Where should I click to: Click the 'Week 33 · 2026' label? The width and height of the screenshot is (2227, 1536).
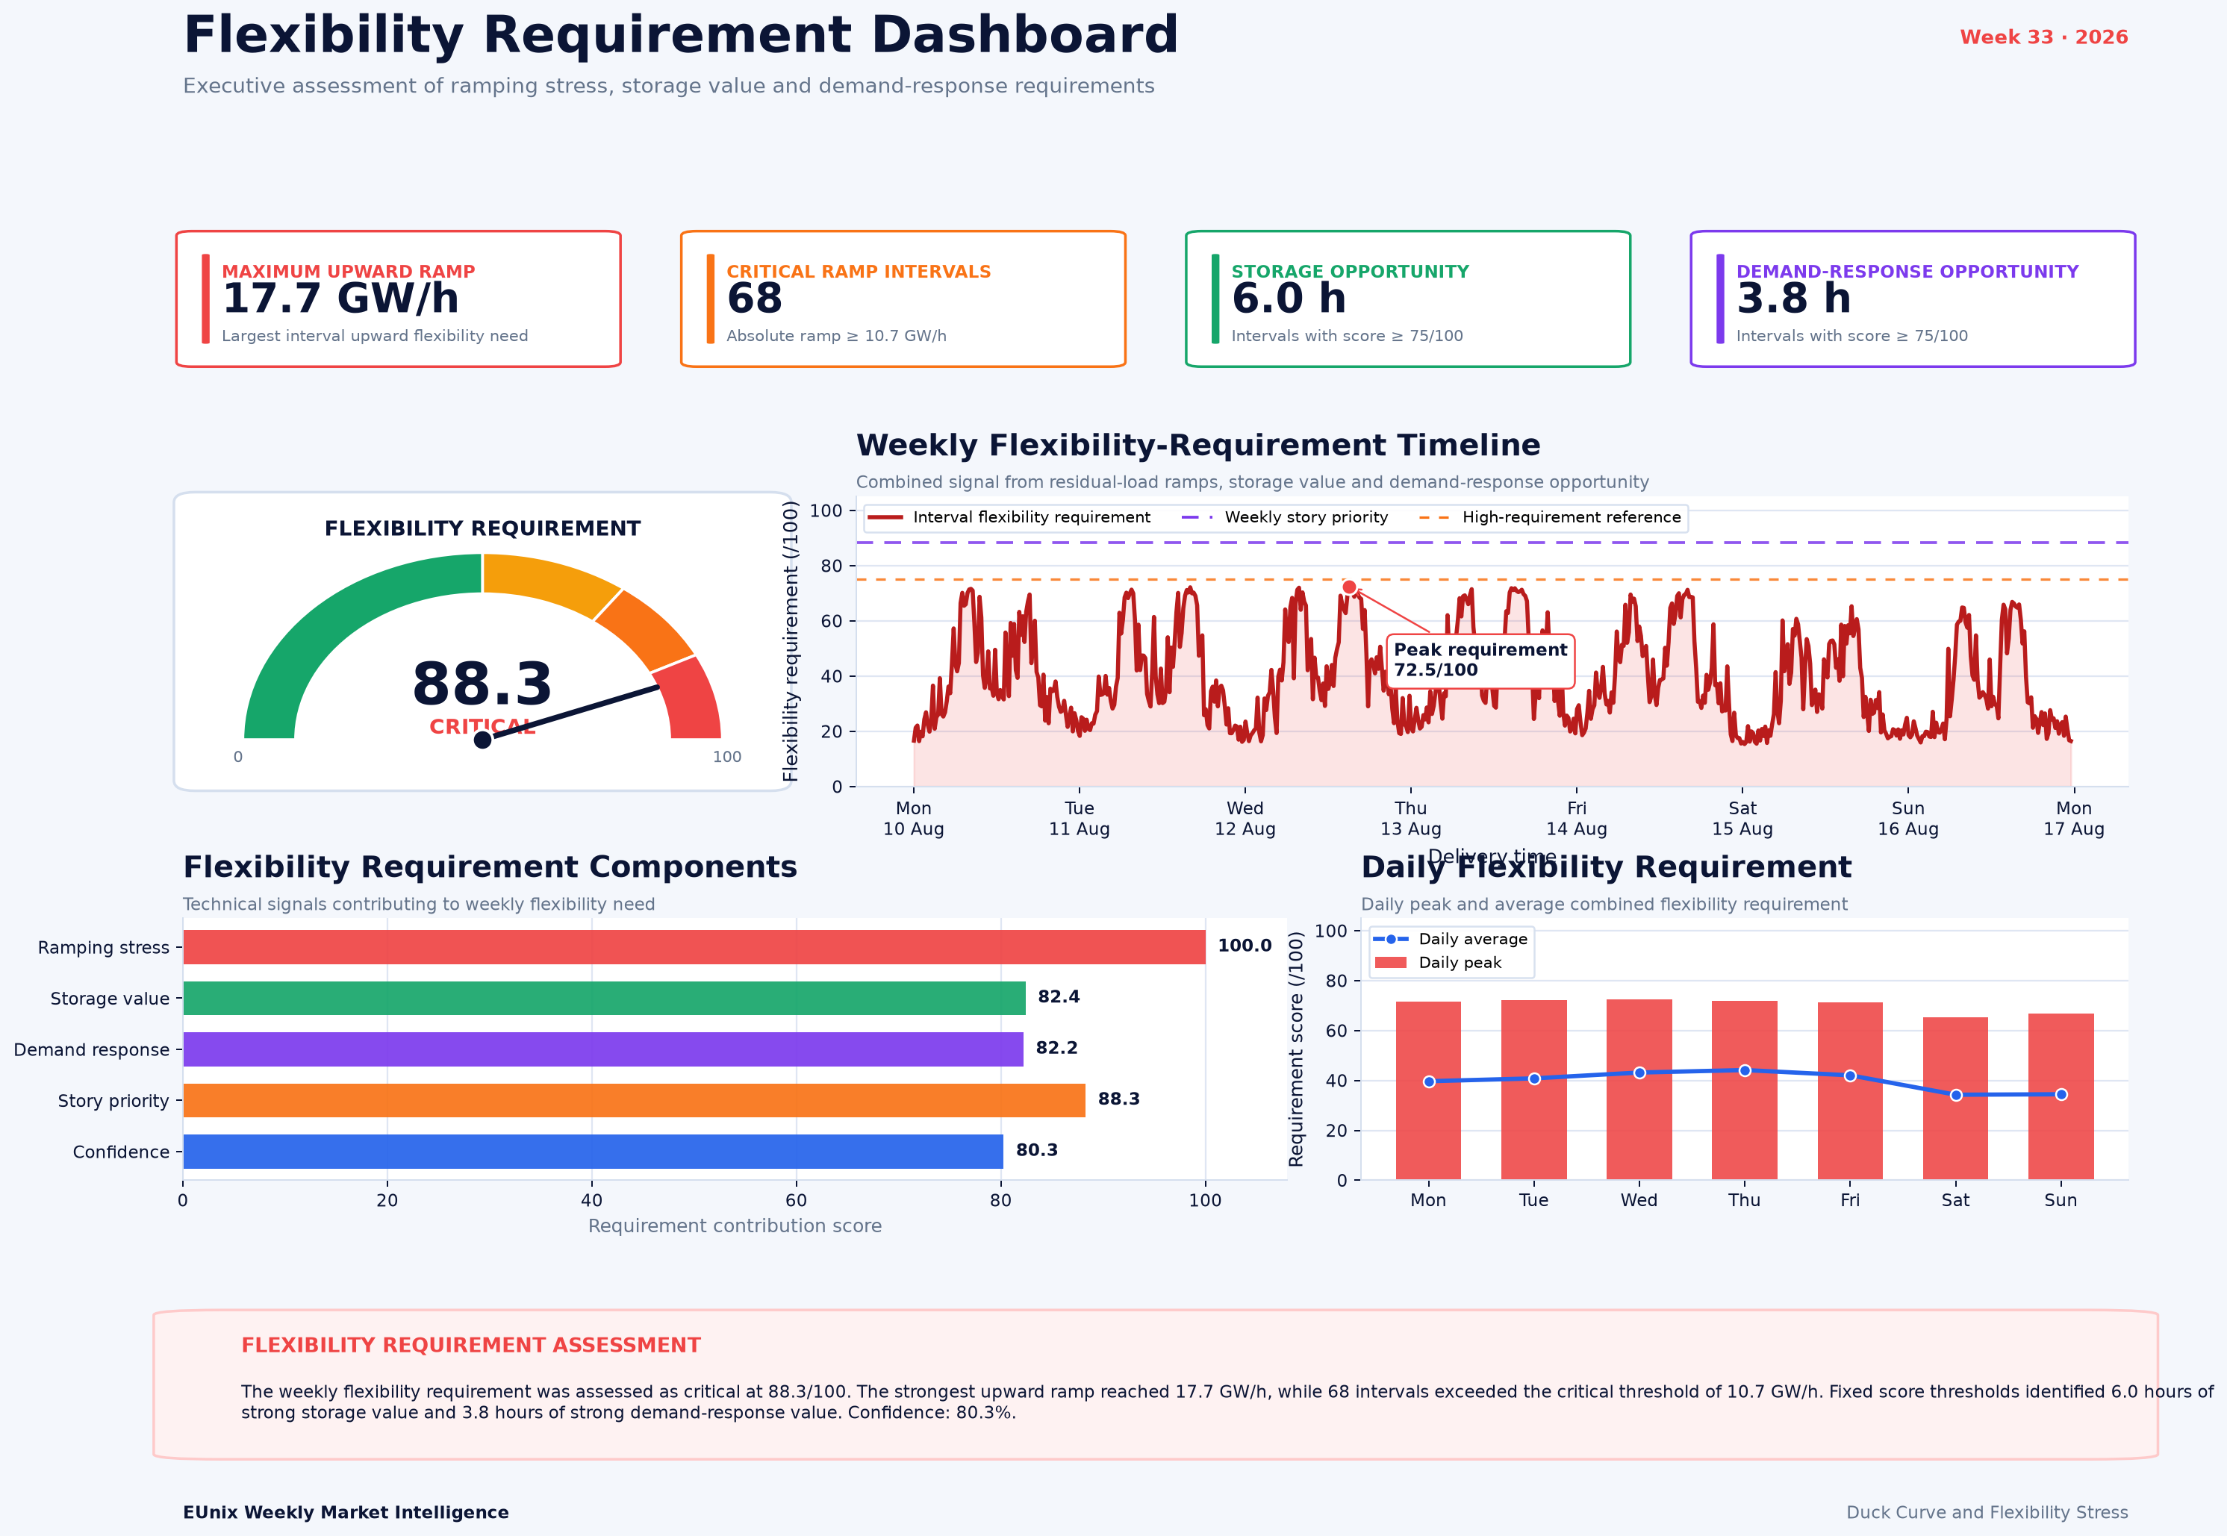click(x=2043, y=37)
